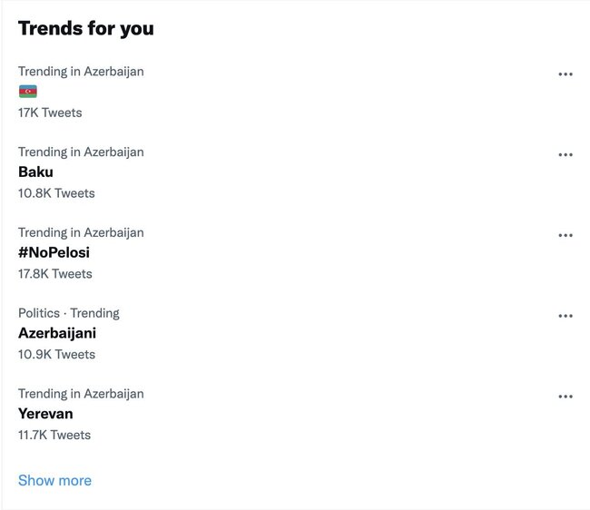Open more options for Baku trend
The image size is (590, 510).
(x=565, y=154)
